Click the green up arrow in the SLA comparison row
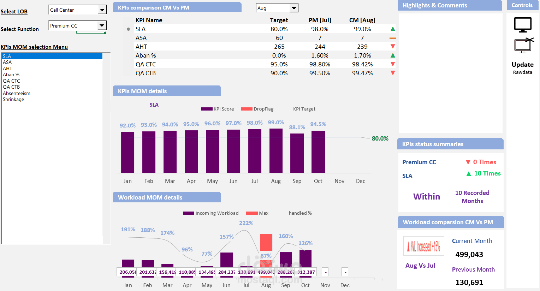 tap(393, 29)
